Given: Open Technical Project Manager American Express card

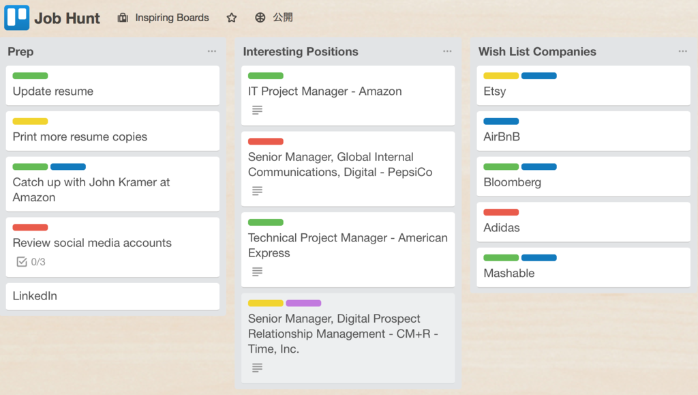Looking at the screenshot, I should pyautogui.click(x=348, y=250).
